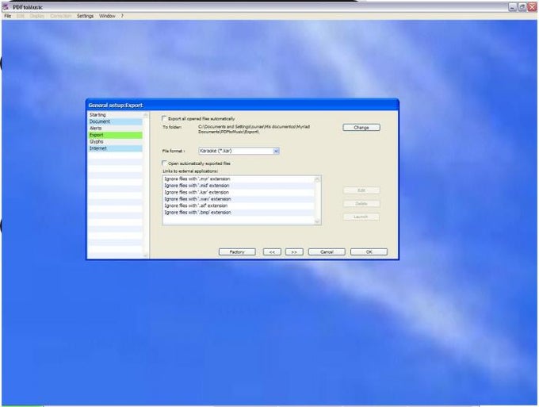Select the Glyphs category in setup list

(115, 141)
